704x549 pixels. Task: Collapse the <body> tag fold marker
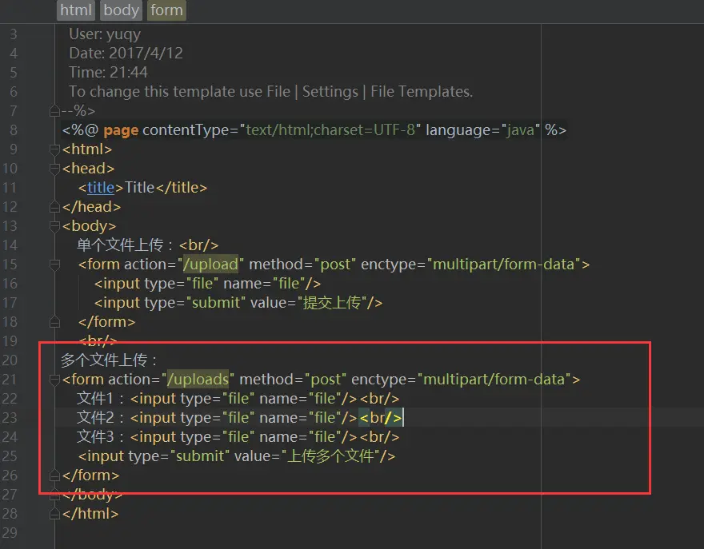[54, 226]
